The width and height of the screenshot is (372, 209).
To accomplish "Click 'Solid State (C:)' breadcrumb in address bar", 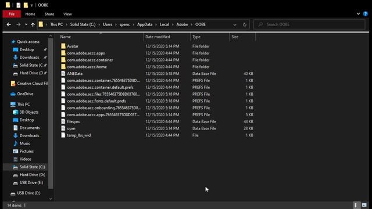I will pyautogui.click(x=83, y=24).
